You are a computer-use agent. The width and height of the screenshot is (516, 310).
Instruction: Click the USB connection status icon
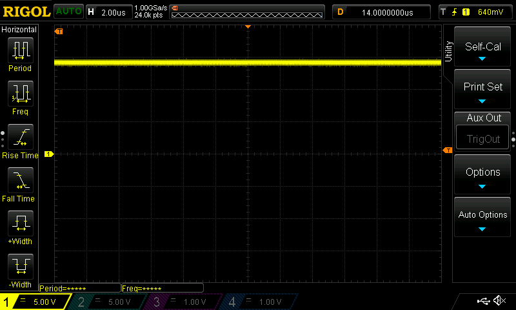483,301
